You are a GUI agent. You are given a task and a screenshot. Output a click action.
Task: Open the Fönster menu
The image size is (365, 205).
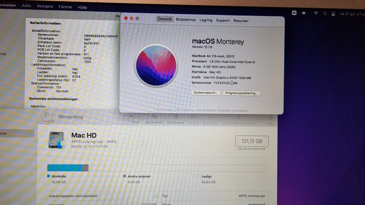[x=65, y=7]
